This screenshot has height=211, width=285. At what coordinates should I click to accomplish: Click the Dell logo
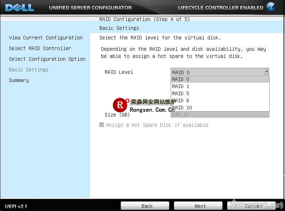coord(20,7)
